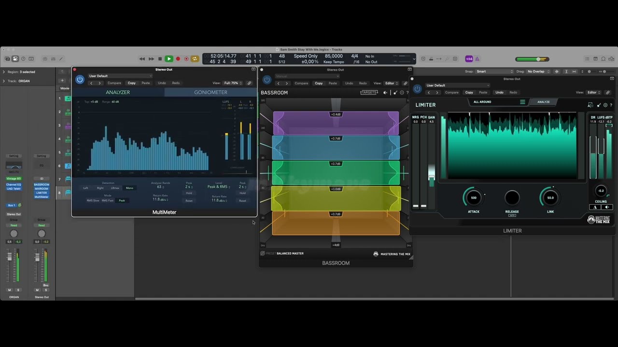Open the Drag No Overlap dropdown
This screenshot has width=618, height=347.
point(538,71)
